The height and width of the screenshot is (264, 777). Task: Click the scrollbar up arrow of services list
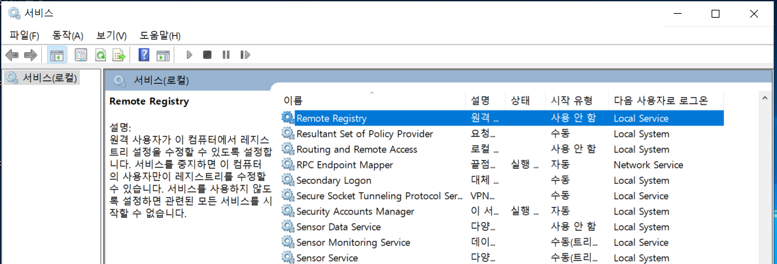click(x=766, y=99)
